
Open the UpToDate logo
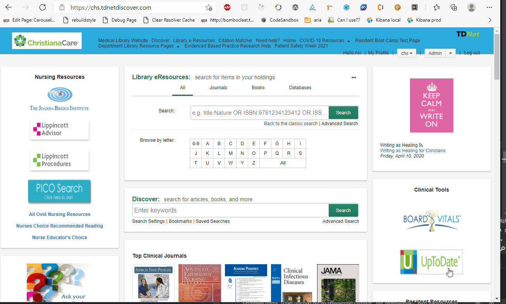431,262
